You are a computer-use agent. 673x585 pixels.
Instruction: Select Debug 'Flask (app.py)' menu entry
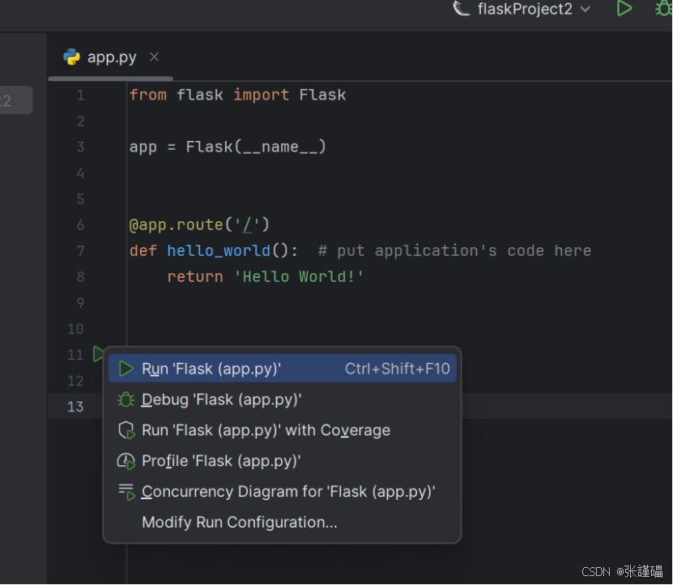pyautogui.click(x=282, y=399)
